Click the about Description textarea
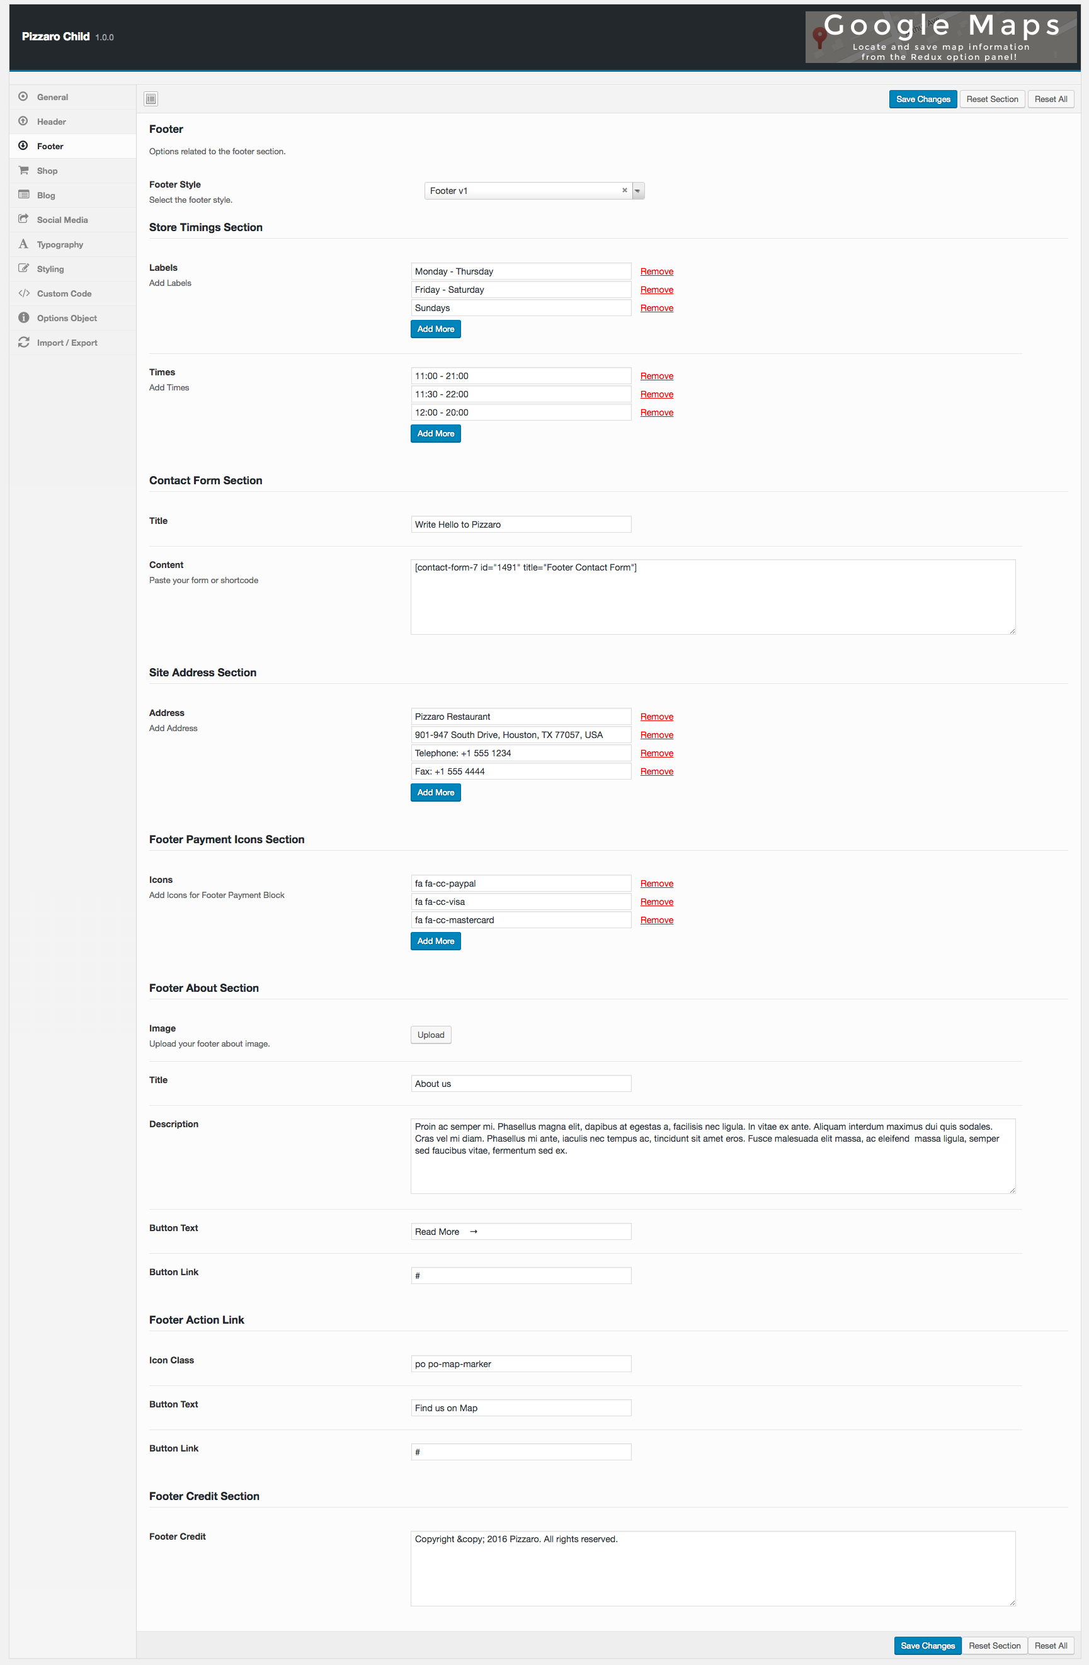 point(712,1156)
